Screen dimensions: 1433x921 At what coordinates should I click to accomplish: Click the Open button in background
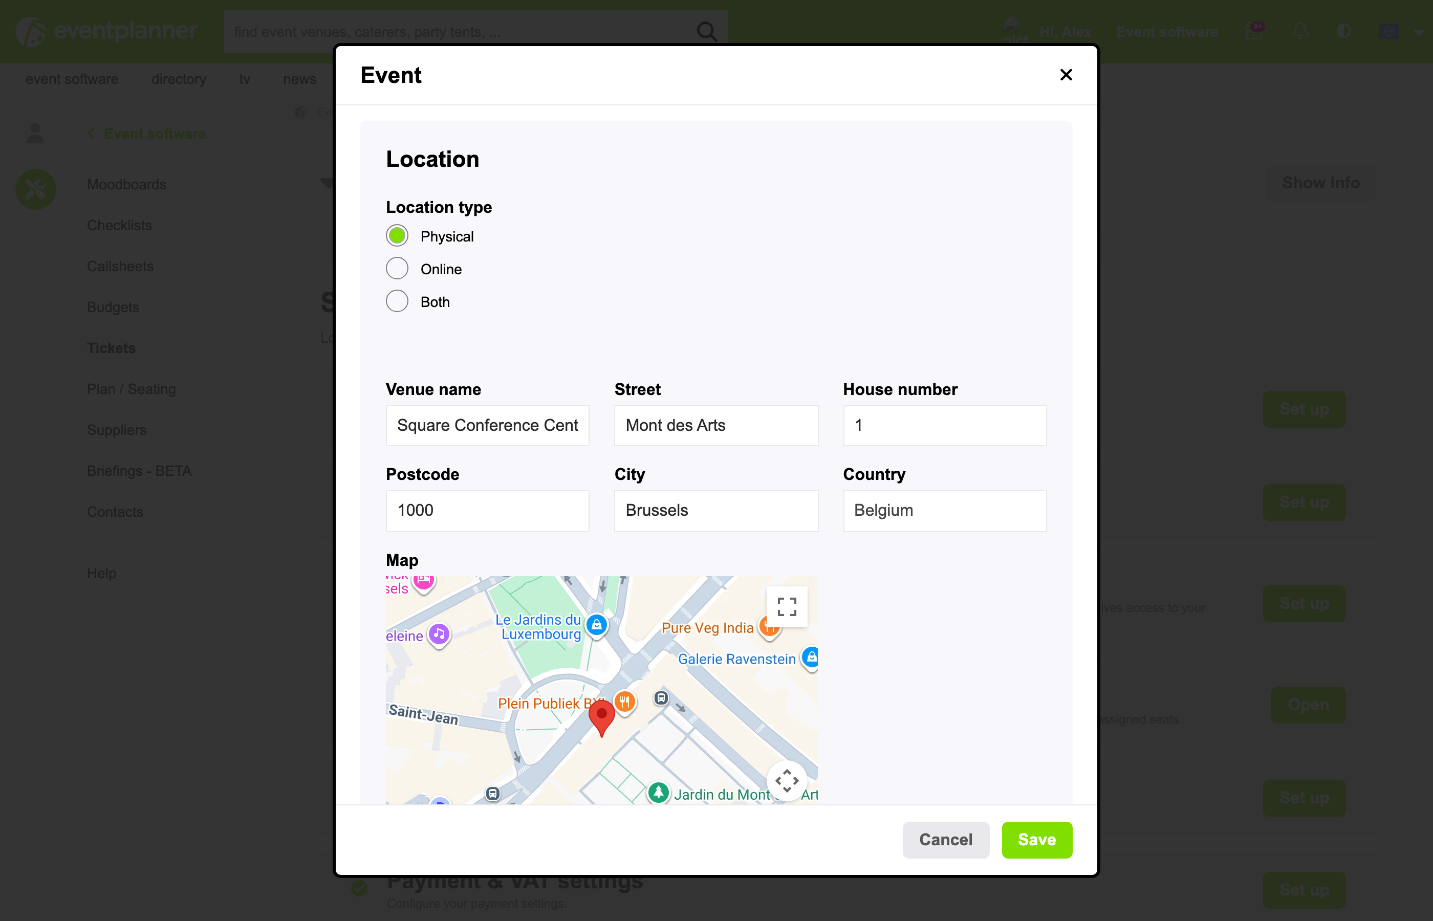(x=1308, y=705)
